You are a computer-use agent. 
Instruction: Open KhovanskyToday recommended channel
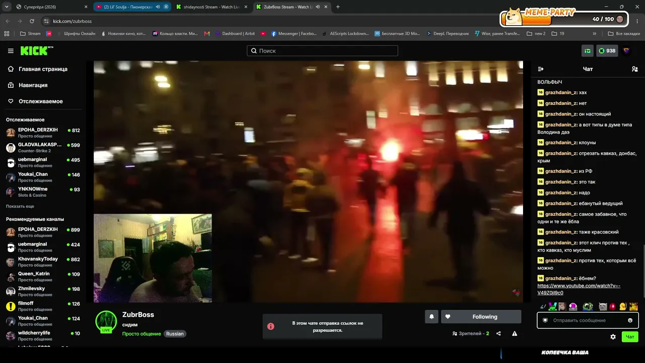pyautogui.click(x=42, y=262)
